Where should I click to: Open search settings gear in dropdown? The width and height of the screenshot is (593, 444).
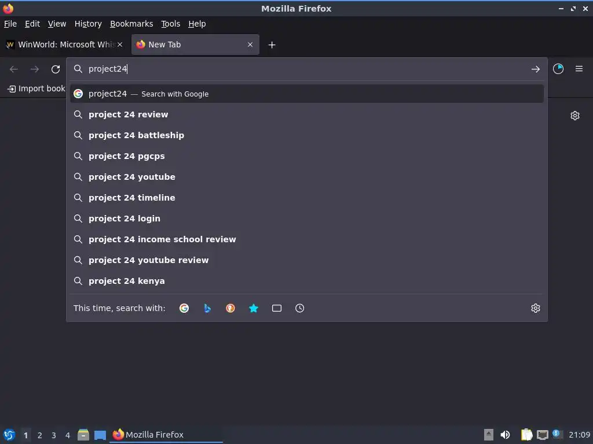535,308
